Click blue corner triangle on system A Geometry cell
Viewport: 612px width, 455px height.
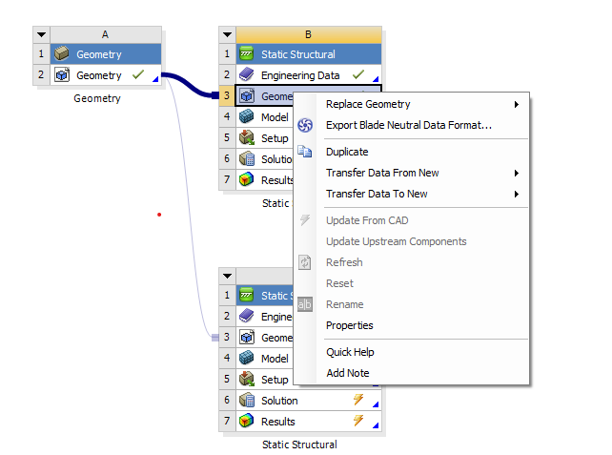pos(155,79)
